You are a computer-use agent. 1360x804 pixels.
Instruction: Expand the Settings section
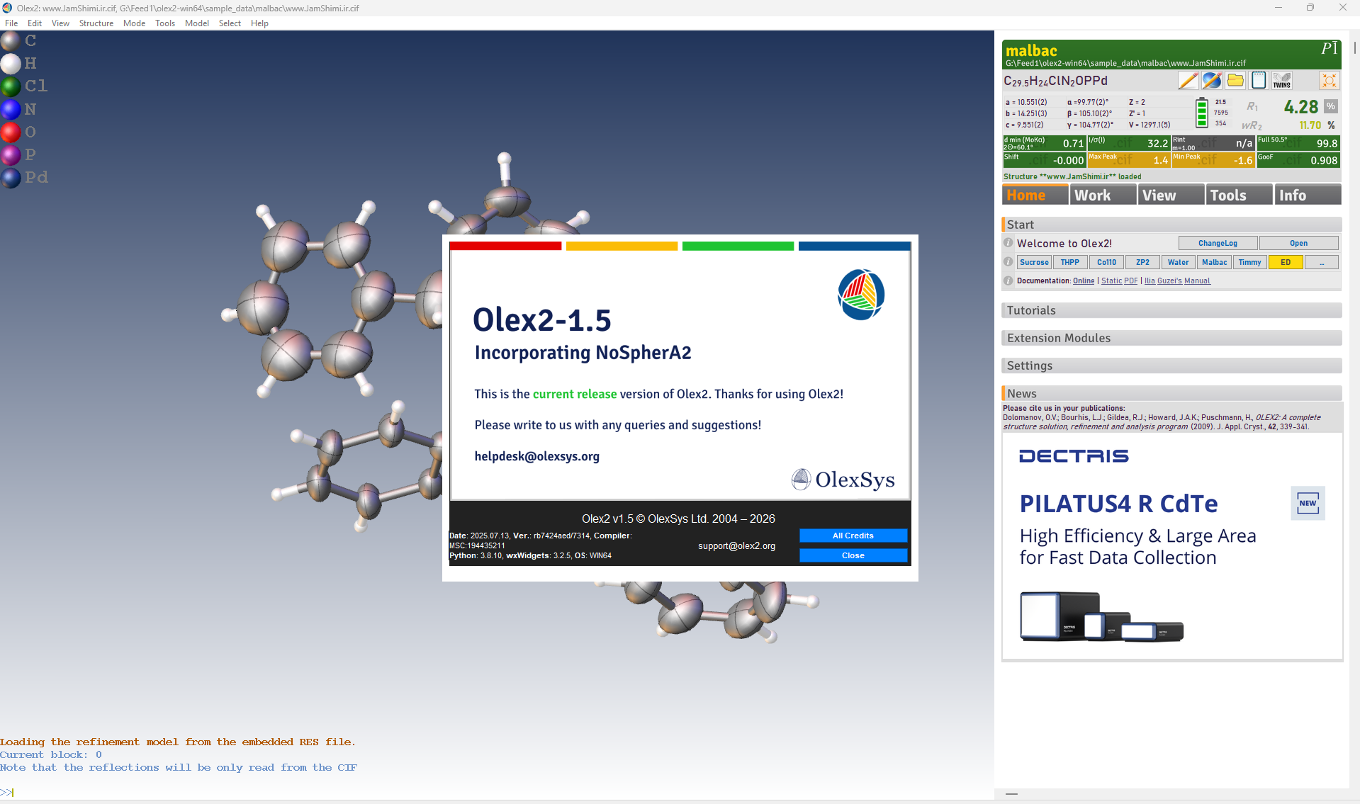1172,366
